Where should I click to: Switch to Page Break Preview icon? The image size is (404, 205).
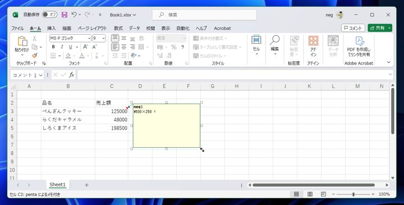click(323, 194)
